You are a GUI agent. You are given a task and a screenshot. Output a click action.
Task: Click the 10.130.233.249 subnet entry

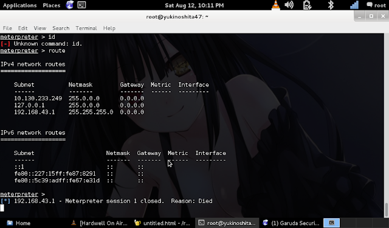point(38,98)
